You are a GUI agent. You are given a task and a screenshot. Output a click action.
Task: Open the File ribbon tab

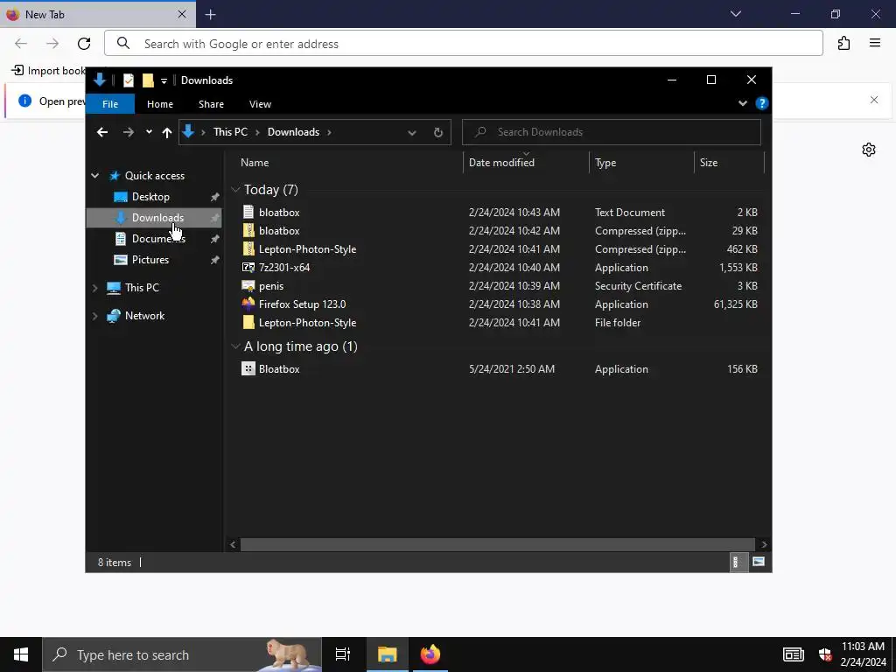coord(109,104)
